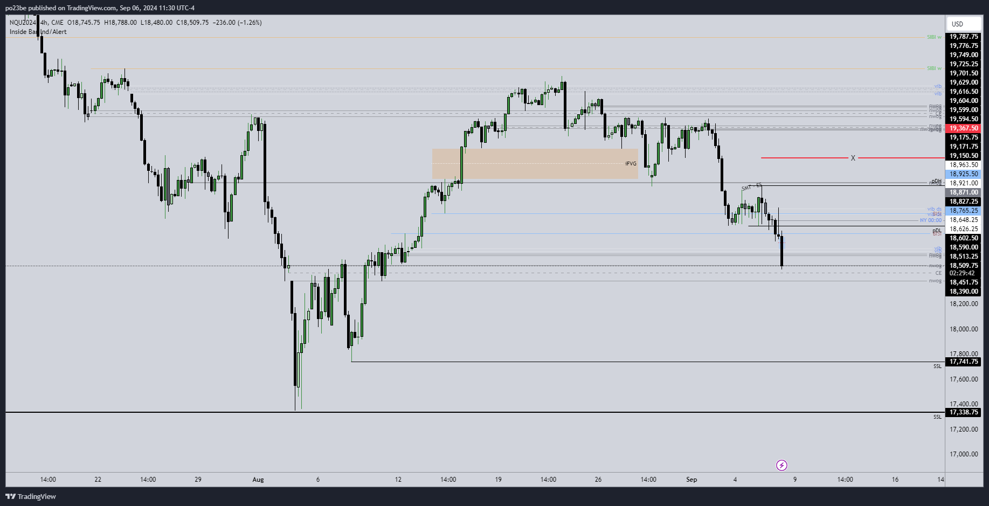Click the Aug marker on the time axis
Image resolution: width=989 pixels, height=506 pixels.
pos(258,480)
